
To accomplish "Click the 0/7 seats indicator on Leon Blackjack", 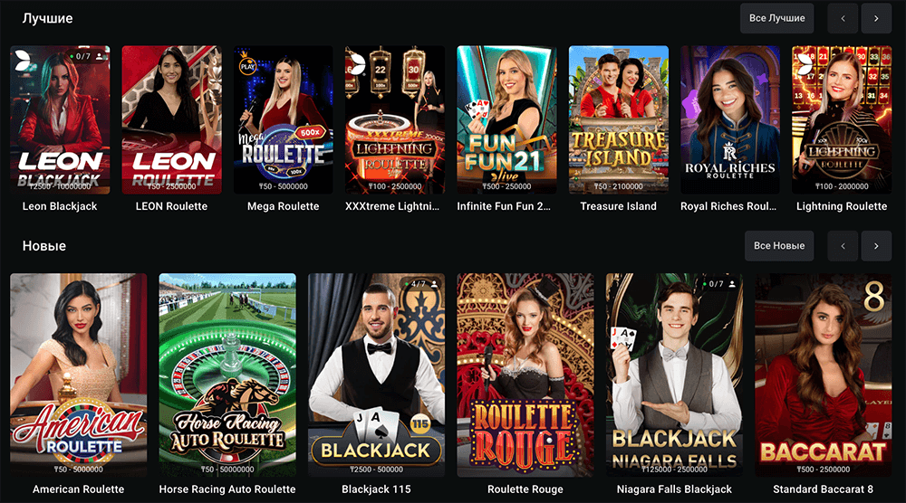I will [x=88, y=56].
